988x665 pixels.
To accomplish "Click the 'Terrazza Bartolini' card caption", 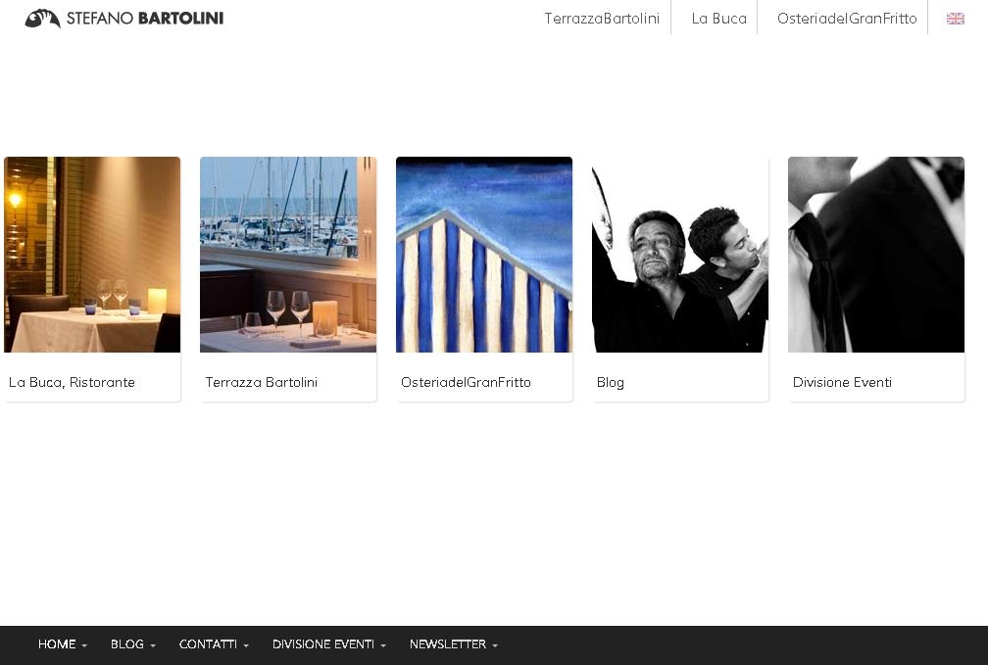I will (x=262, y=382).
